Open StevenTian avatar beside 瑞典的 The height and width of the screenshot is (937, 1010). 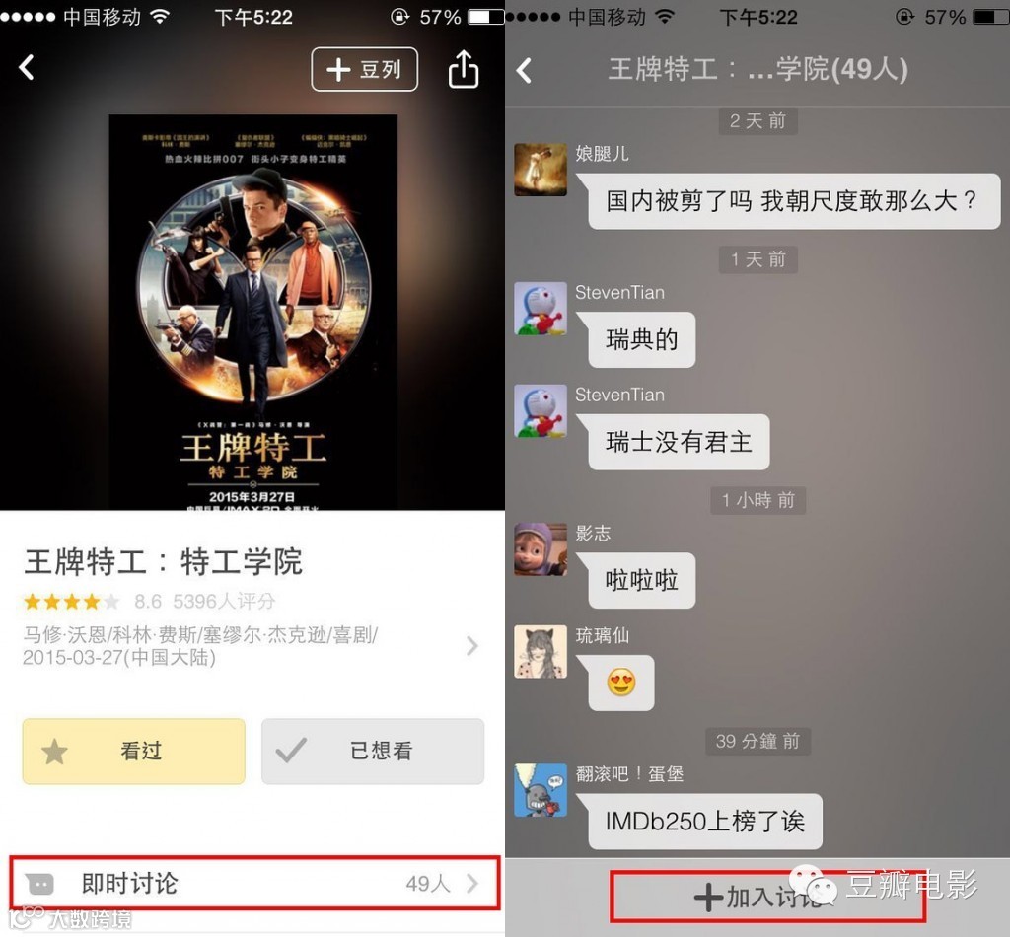[x=541, y=309]
